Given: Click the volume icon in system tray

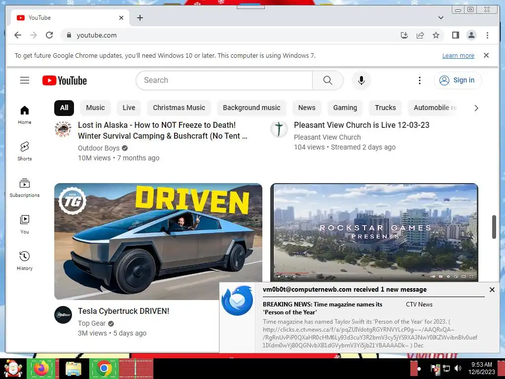Looking at the screenshot, I should coord(457,368).
